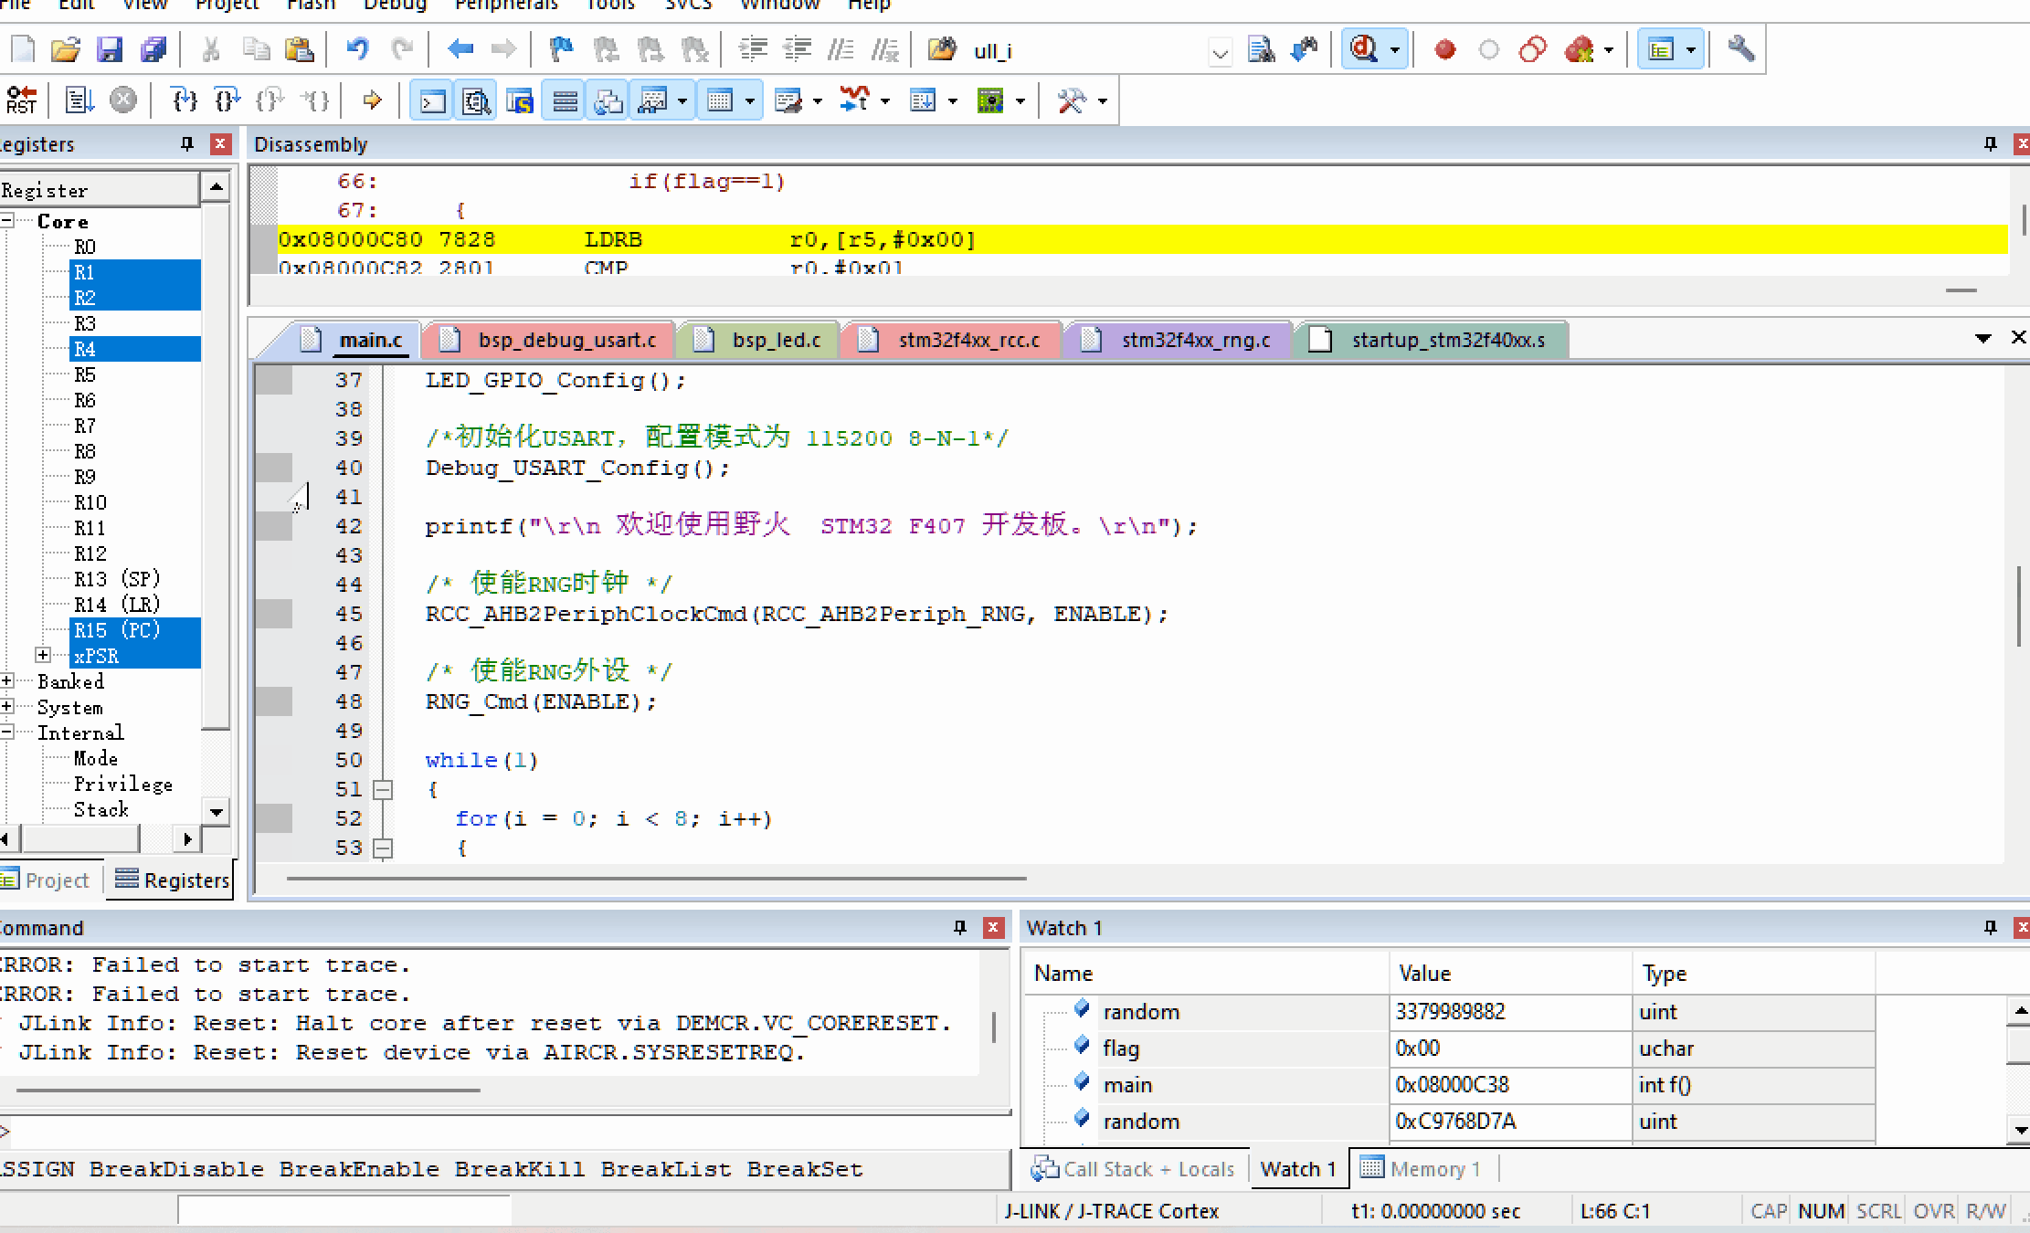Click the Step Into braces icon
The width and height of the screenshot is (2030, 1233).
tap(184, 100)
